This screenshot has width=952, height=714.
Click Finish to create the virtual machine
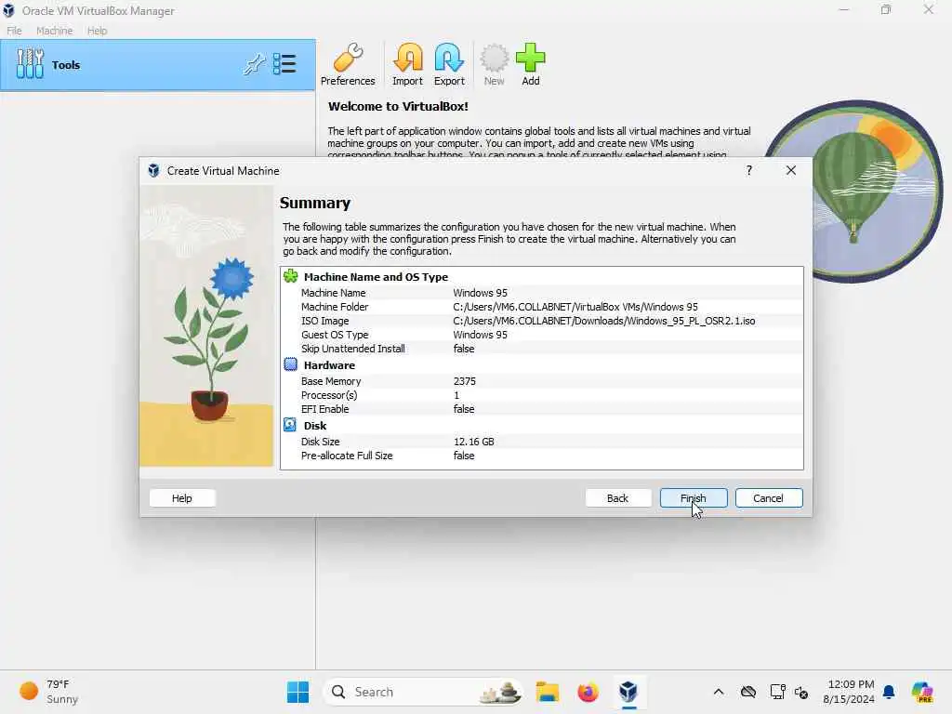[x=694, y=498]
